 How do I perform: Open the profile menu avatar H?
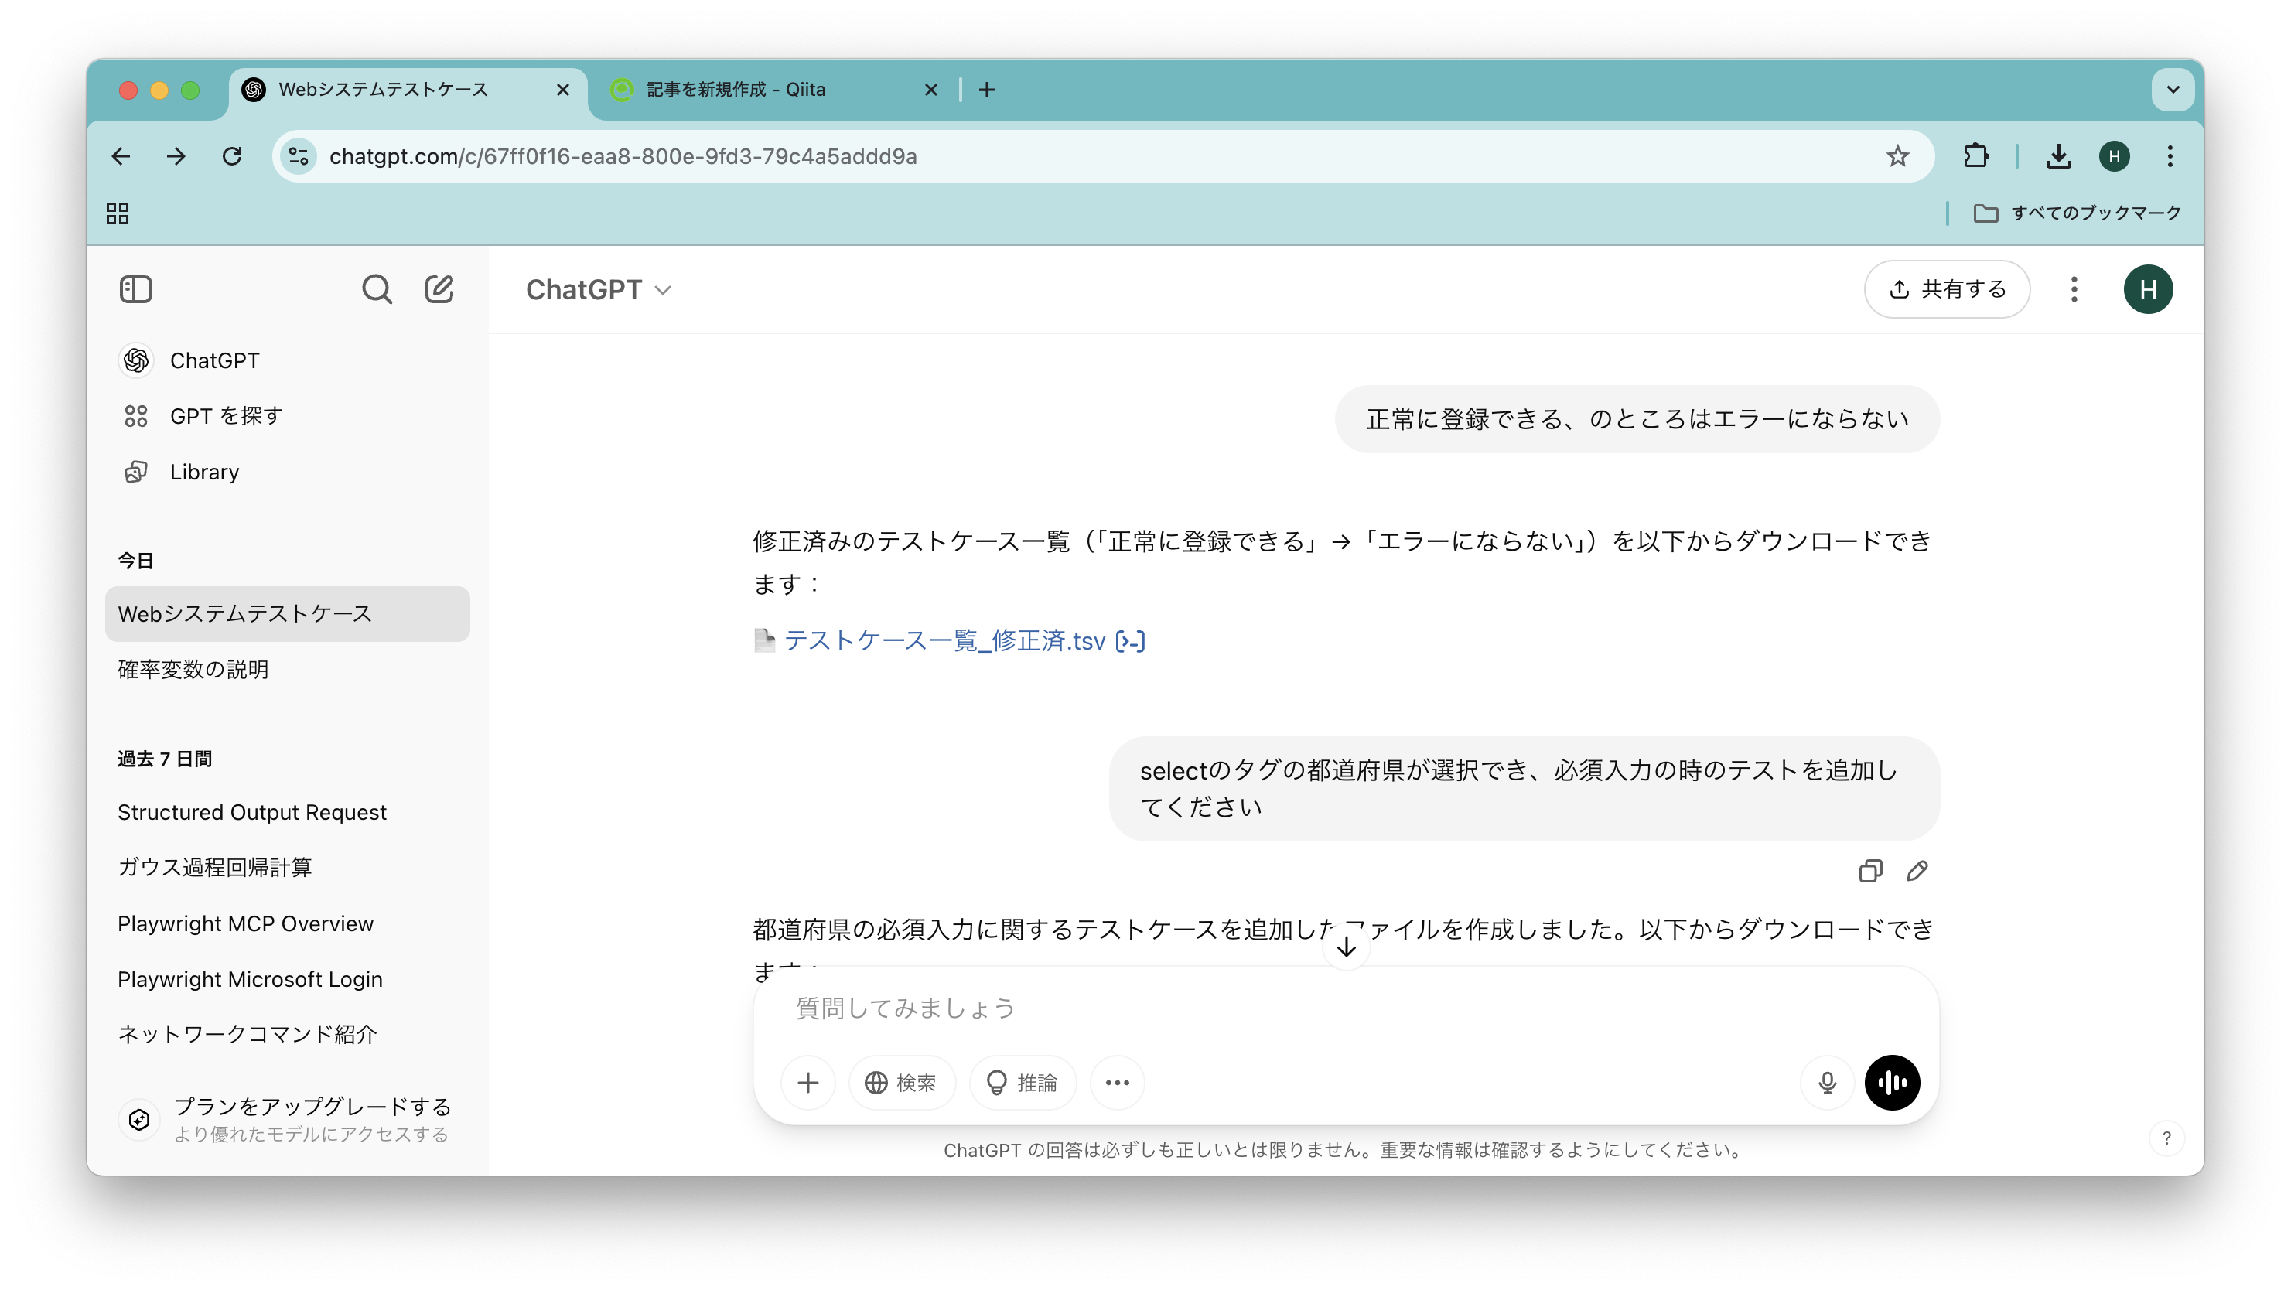[x=2149, y=289]
